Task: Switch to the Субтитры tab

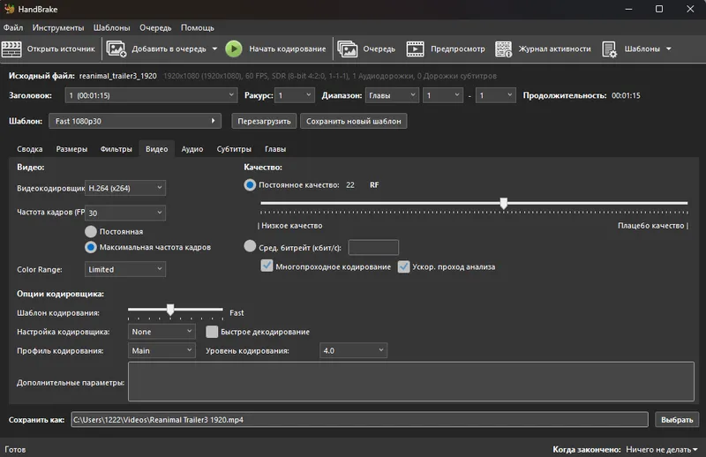Action: (x=234, y=149)
